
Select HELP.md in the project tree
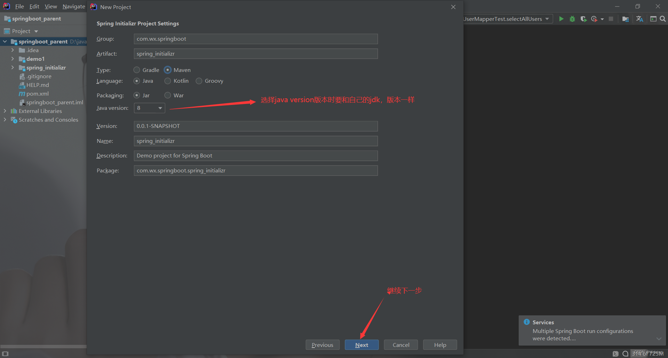[38, 85]
